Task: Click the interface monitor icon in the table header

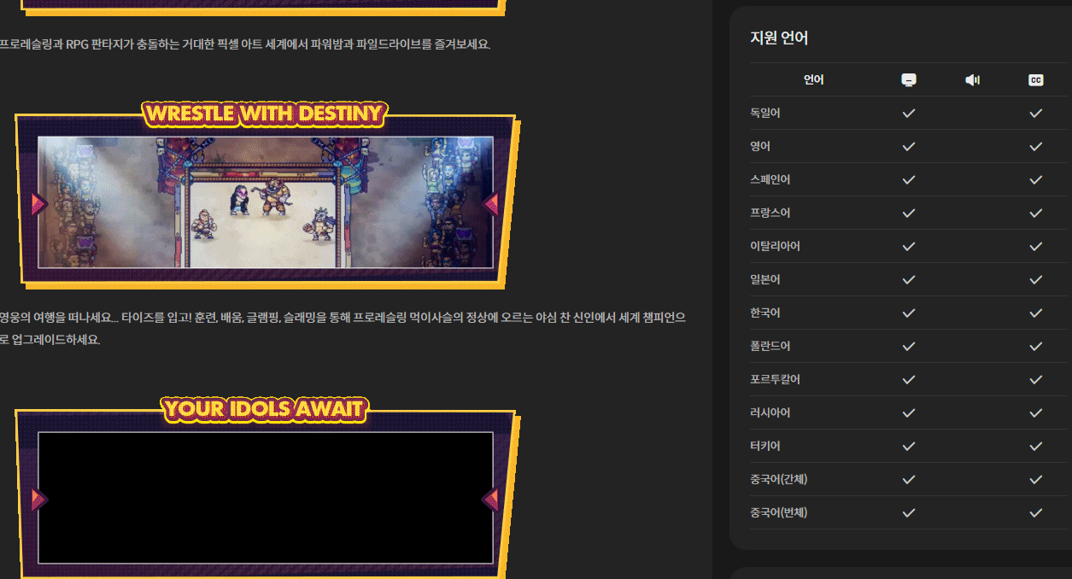Action: click(909, 80)
